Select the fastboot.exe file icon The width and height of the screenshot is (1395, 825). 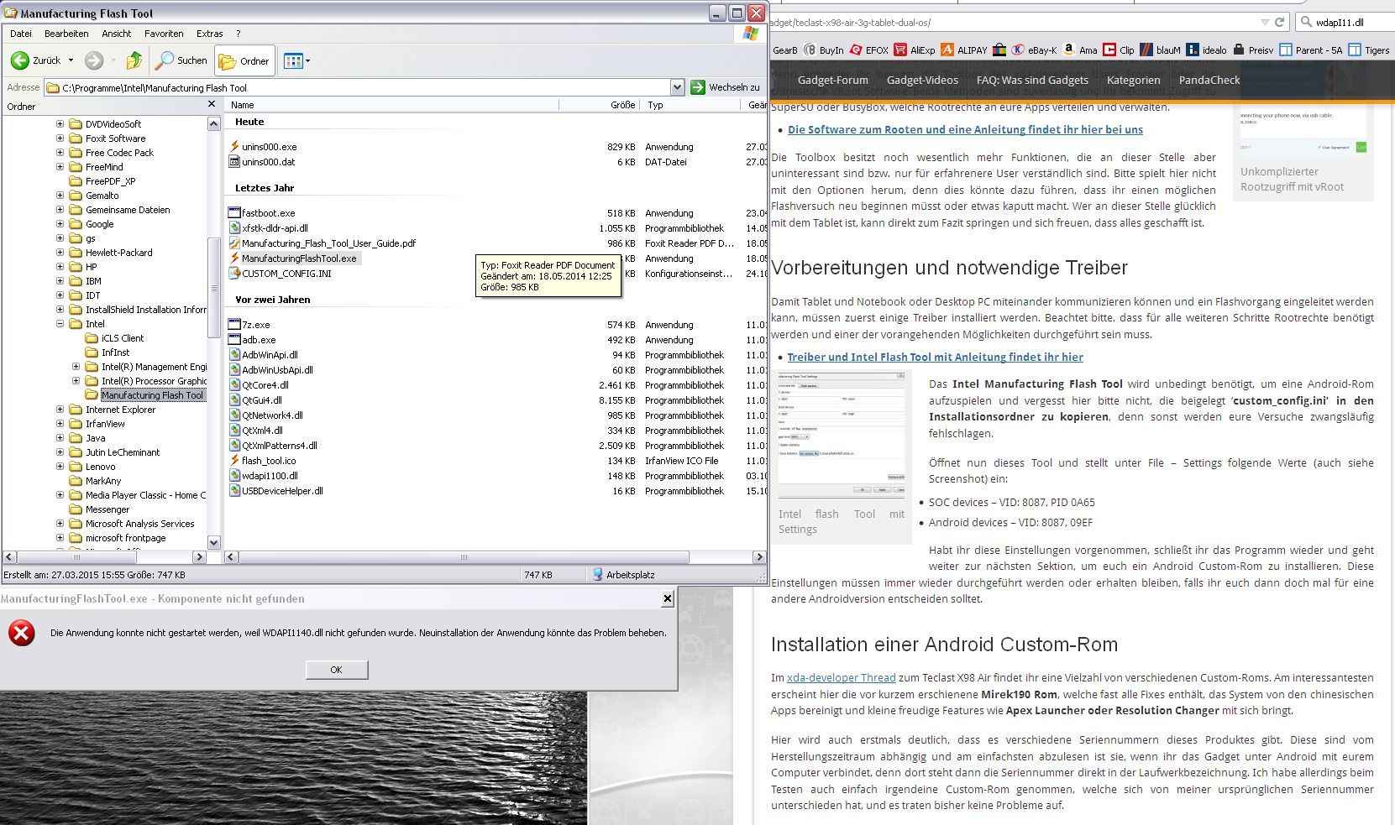(x=235, y=213)
